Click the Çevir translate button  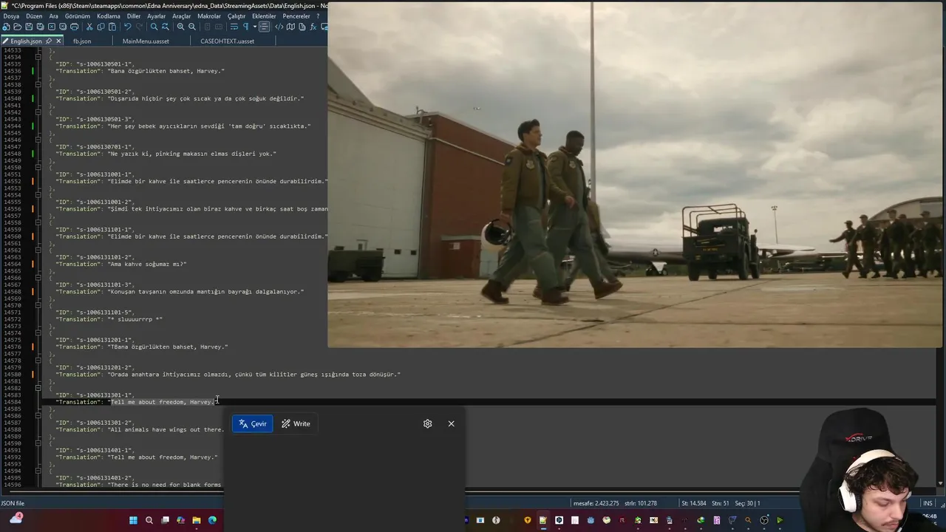click(x=253, y=423)
